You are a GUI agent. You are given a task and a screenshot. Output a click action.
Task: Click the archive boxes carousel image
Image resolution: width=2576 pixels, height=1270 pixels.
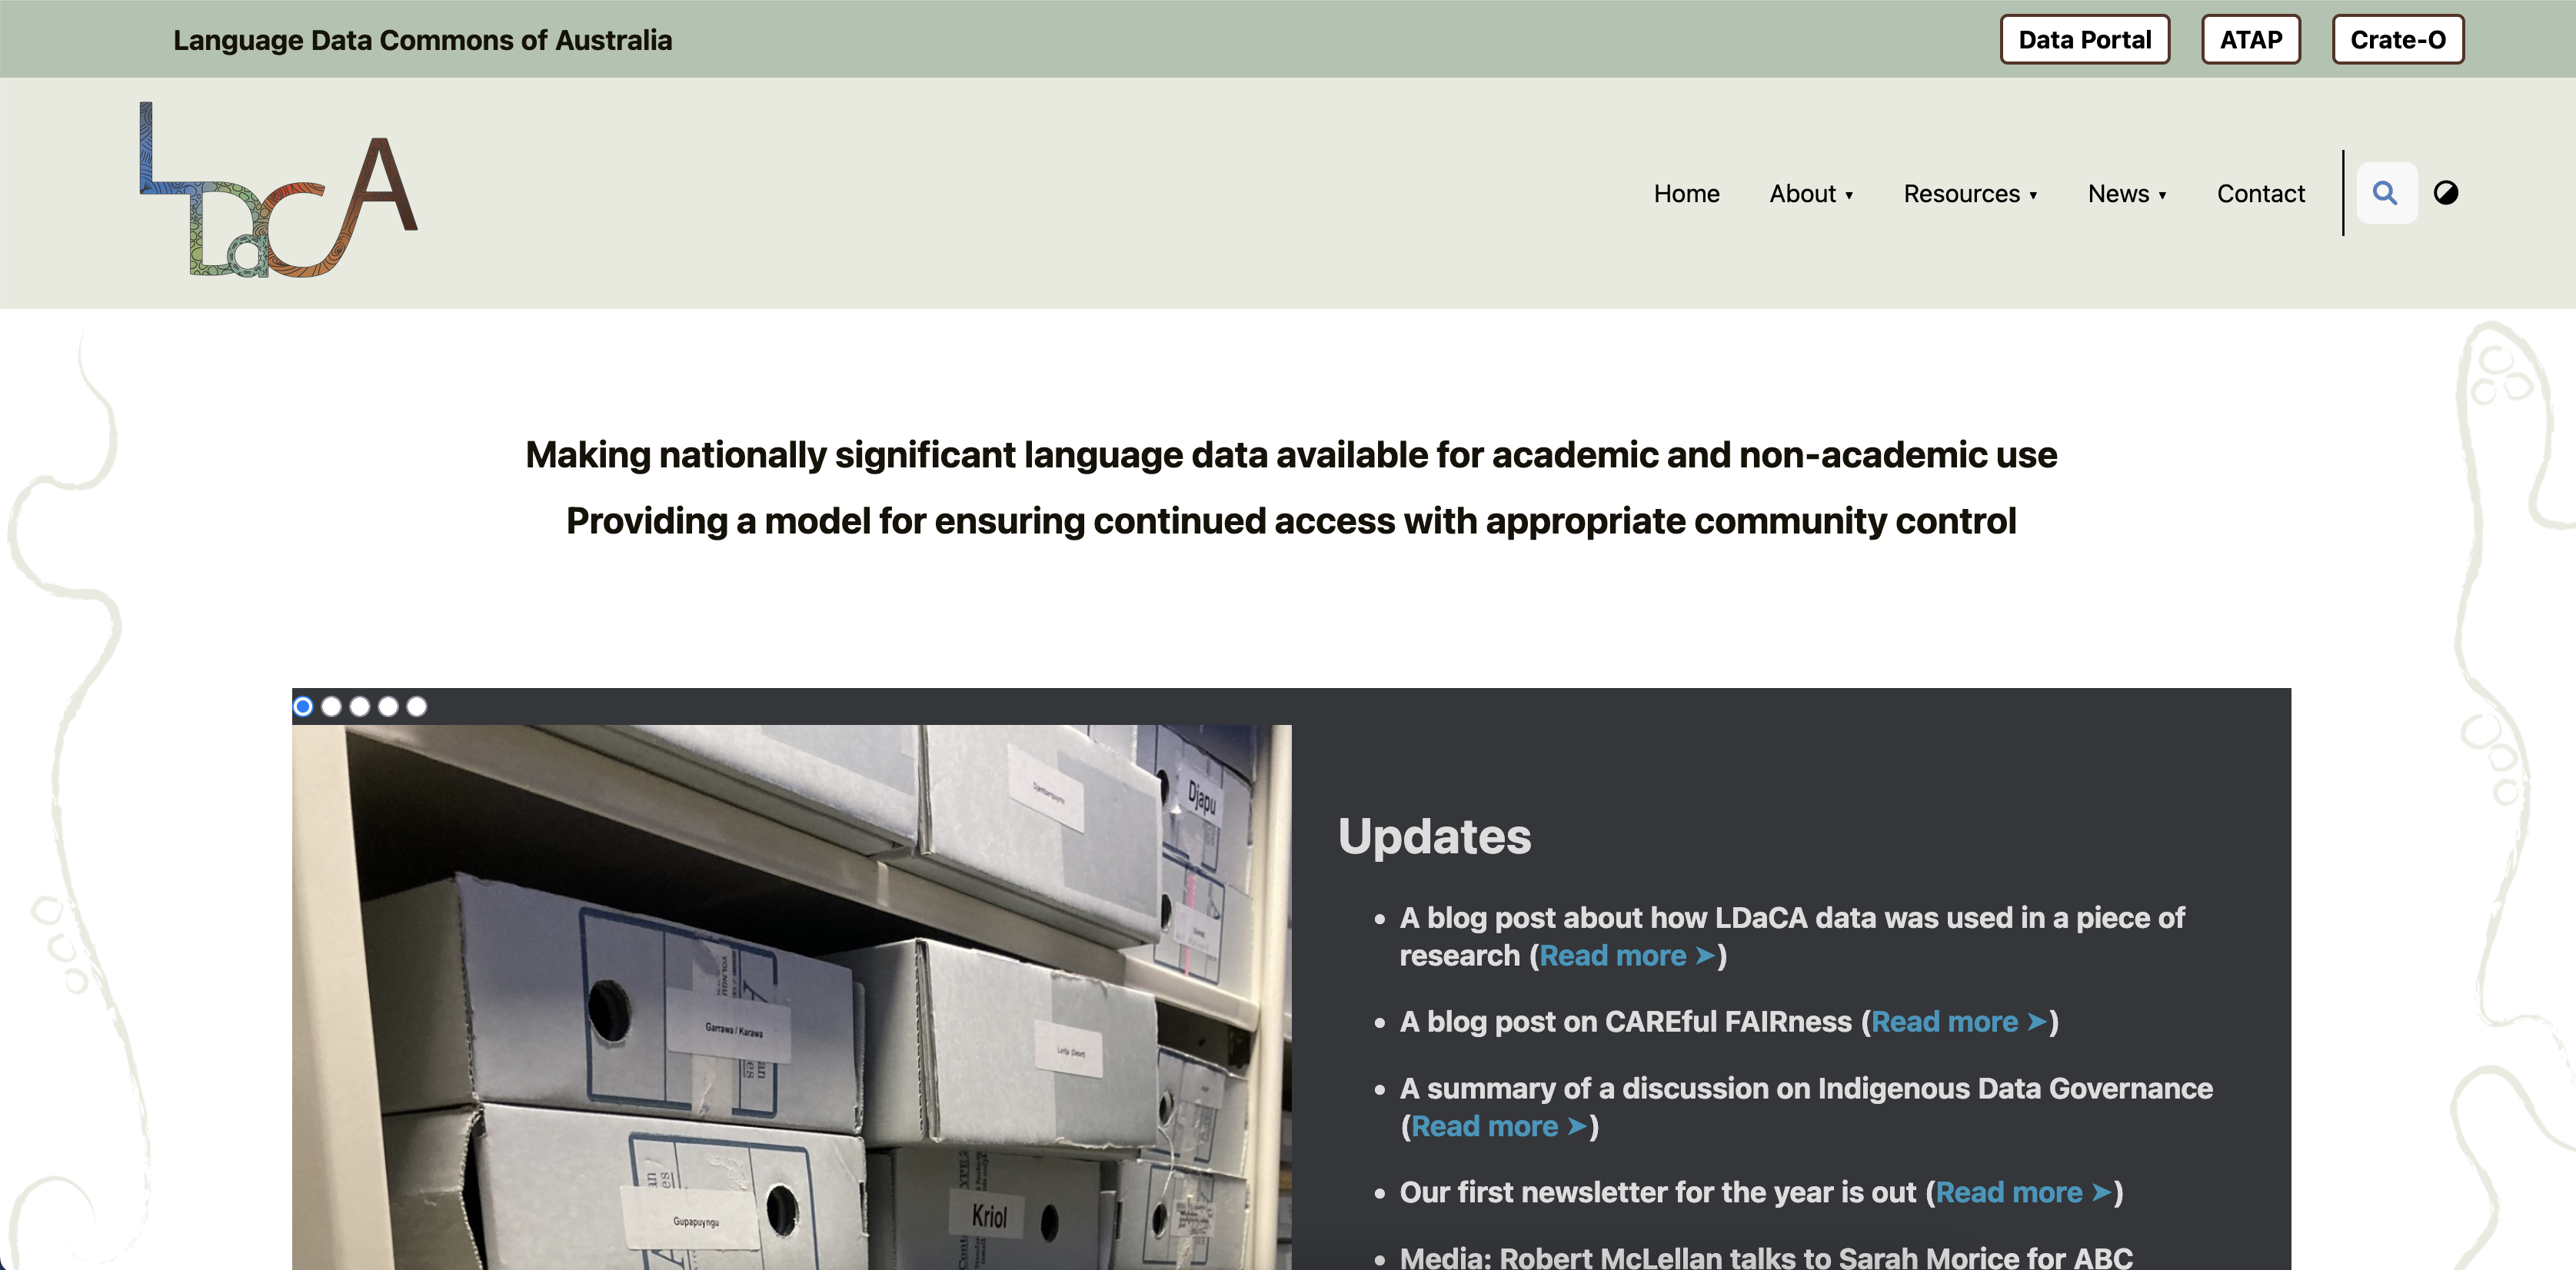pyautogui.click(x=790, y=1000)
